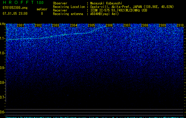186x118 pixels.
Task: Click the 2310 time marker
Action: 180,25
